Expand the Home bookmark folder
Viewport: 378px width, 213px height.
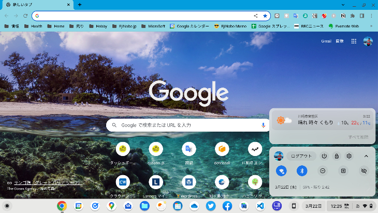(56, 26)
